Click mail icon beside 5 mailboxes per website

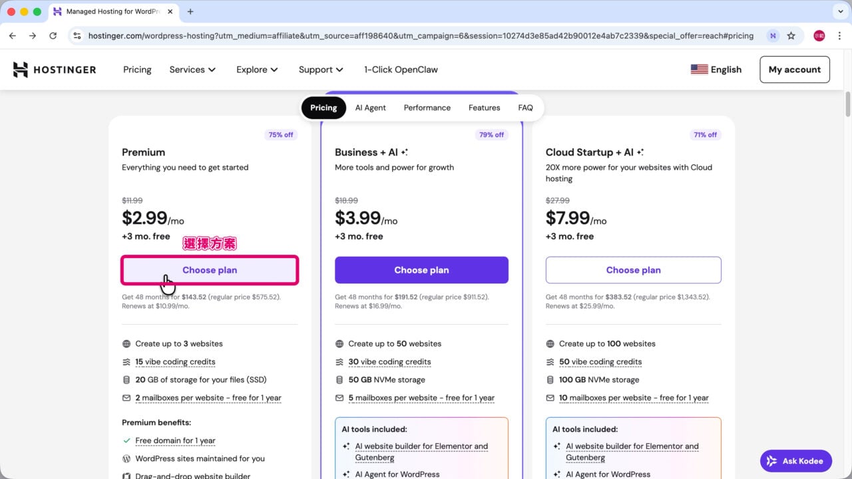coord(339,398)
